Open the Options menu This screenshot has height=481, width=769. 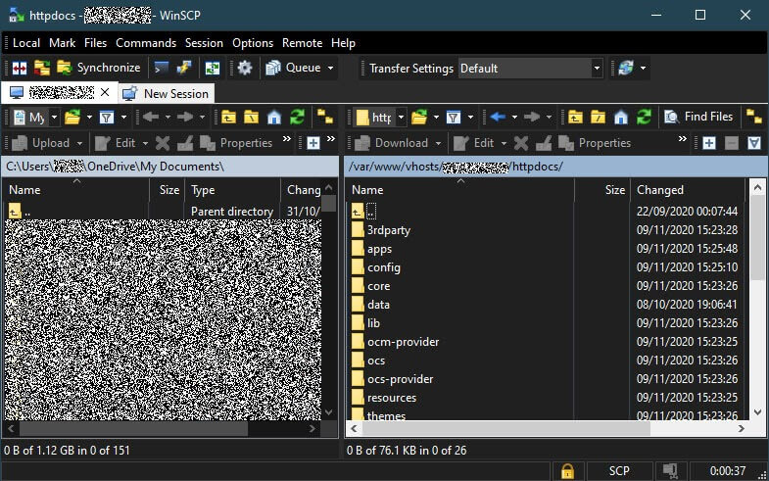pos(253,43)
